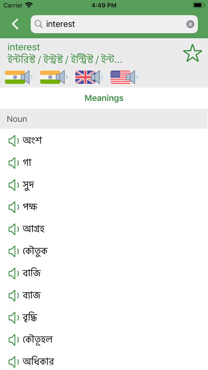
Task: Tap the search magnifier icon
Action: (x=38, y=24)
